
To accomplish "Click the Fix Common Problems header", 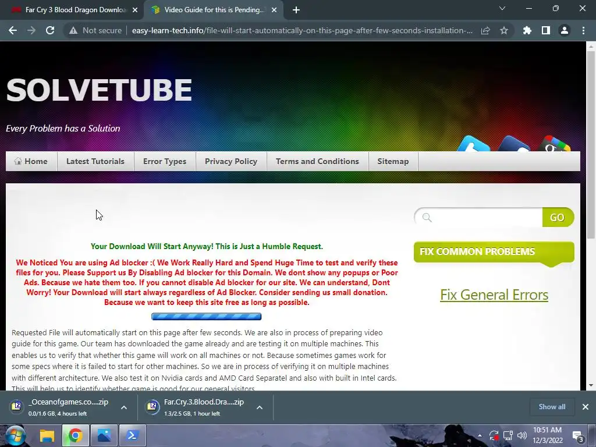I will point(494,252).
